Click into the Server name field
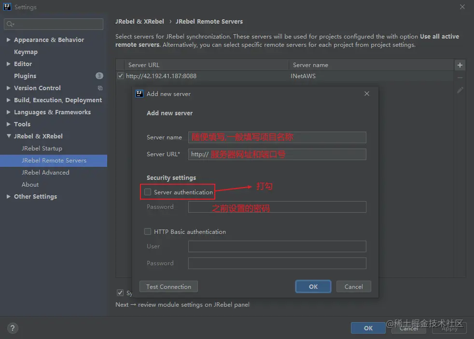 click(x=277, y=137)
